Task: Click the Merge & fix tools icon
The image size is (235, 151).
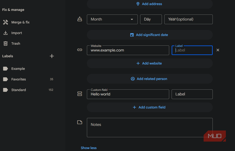Action: [5, 22]
